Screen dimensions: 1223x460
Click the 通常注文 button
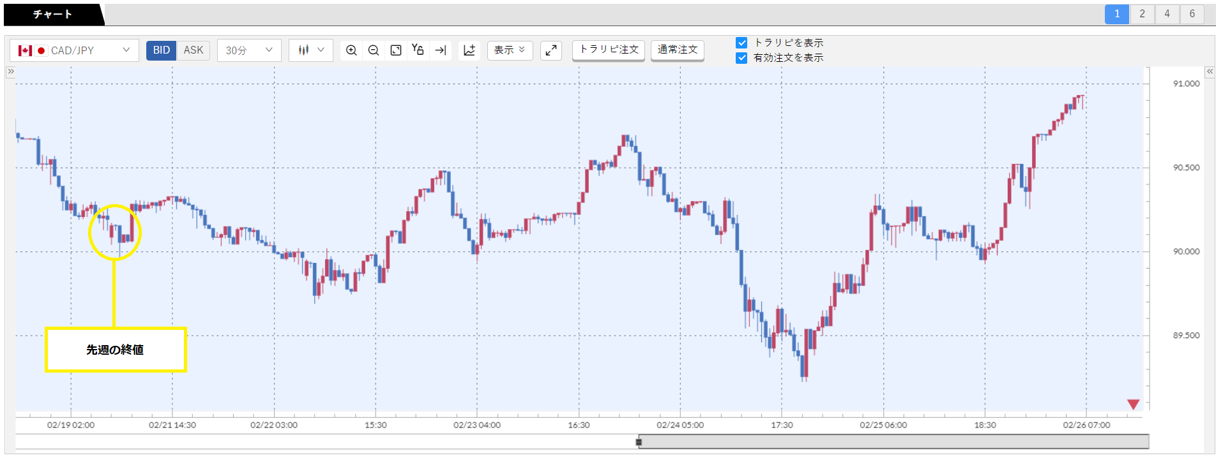678,50
